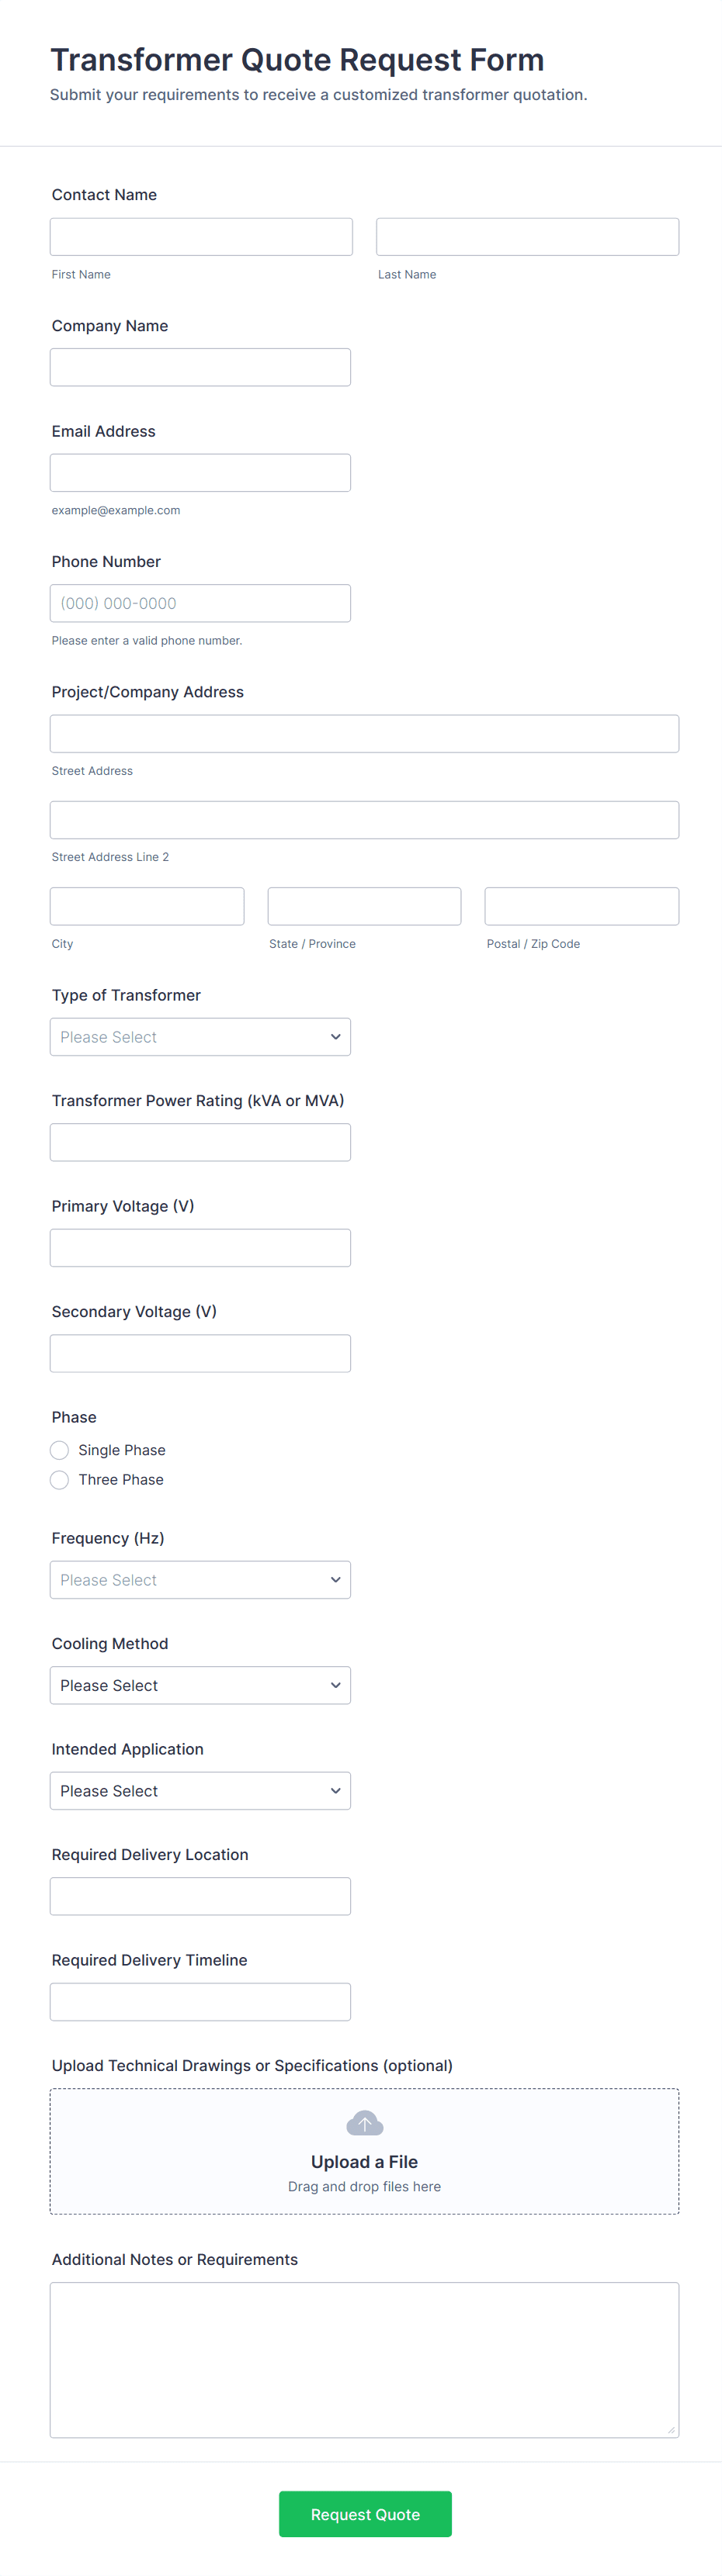
Task: Click the Last Name text box
Action: click(x=526, y=237)
